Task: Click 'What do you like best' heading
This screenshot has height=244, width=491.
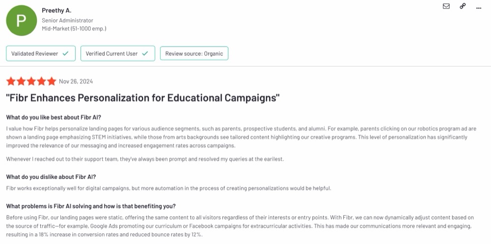Action: (x=54, y=118)
